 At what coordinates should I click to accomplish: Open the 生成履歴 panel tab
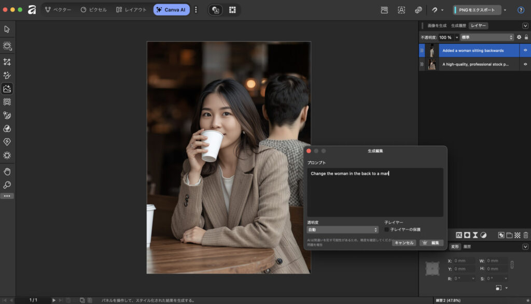click(x=458, y=26)
